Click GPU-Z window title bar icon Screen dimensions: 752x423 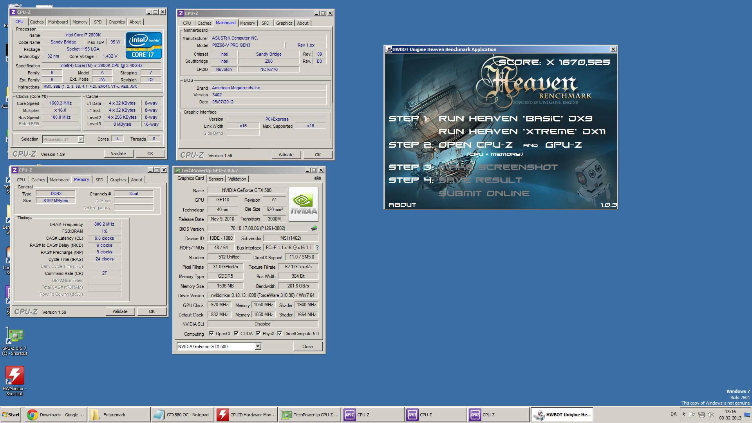point(177,170)
